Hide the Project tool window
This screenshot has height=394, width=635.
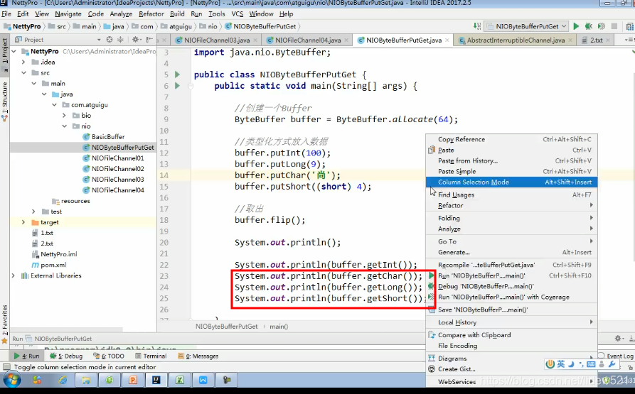[149, 40]
